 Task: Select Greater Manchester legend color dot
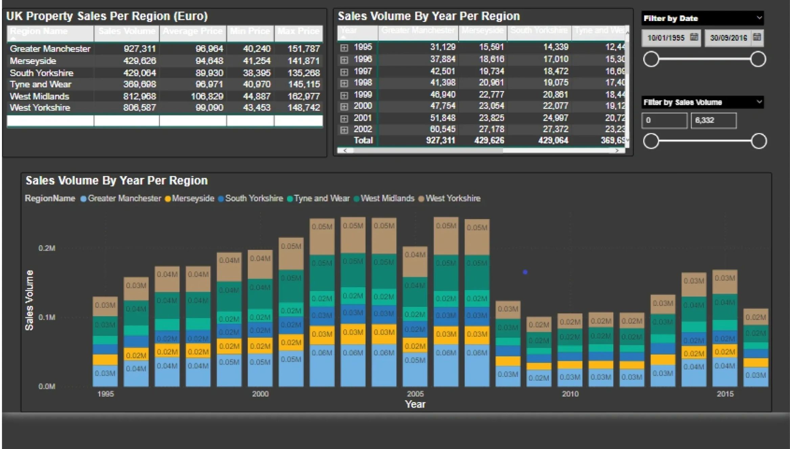83,199
